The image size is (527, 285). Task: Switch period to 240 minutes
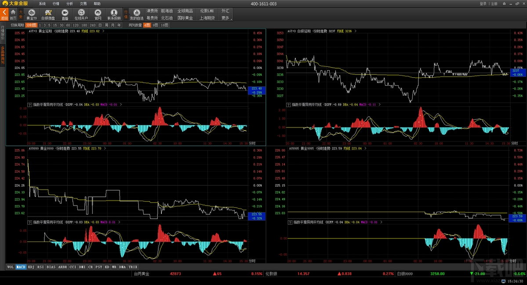[x=92, y=25]
